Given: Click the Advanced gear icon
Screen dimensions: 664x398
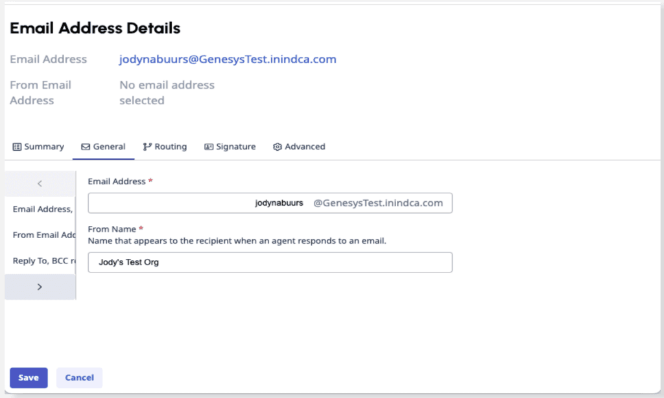Looking at the screenshot, I should [x=278, y=146].
